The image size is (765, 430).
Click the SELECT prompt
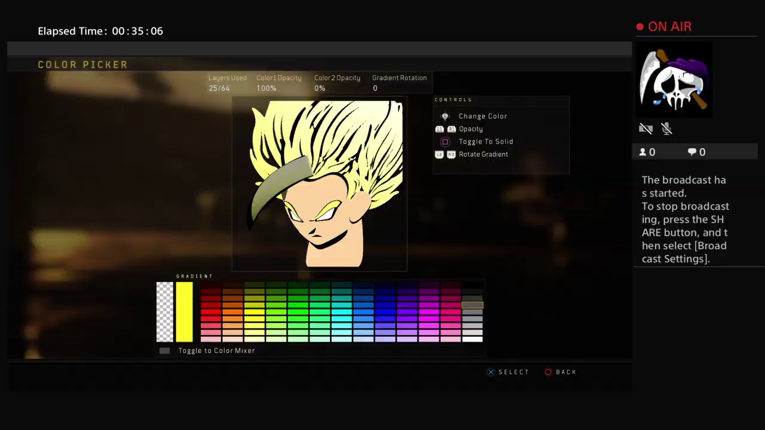pyautogui.click(x=513, y=372)
